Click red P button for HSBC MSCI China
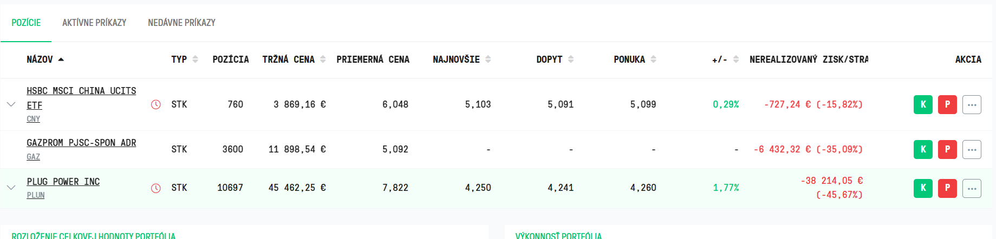 (947, 104)
